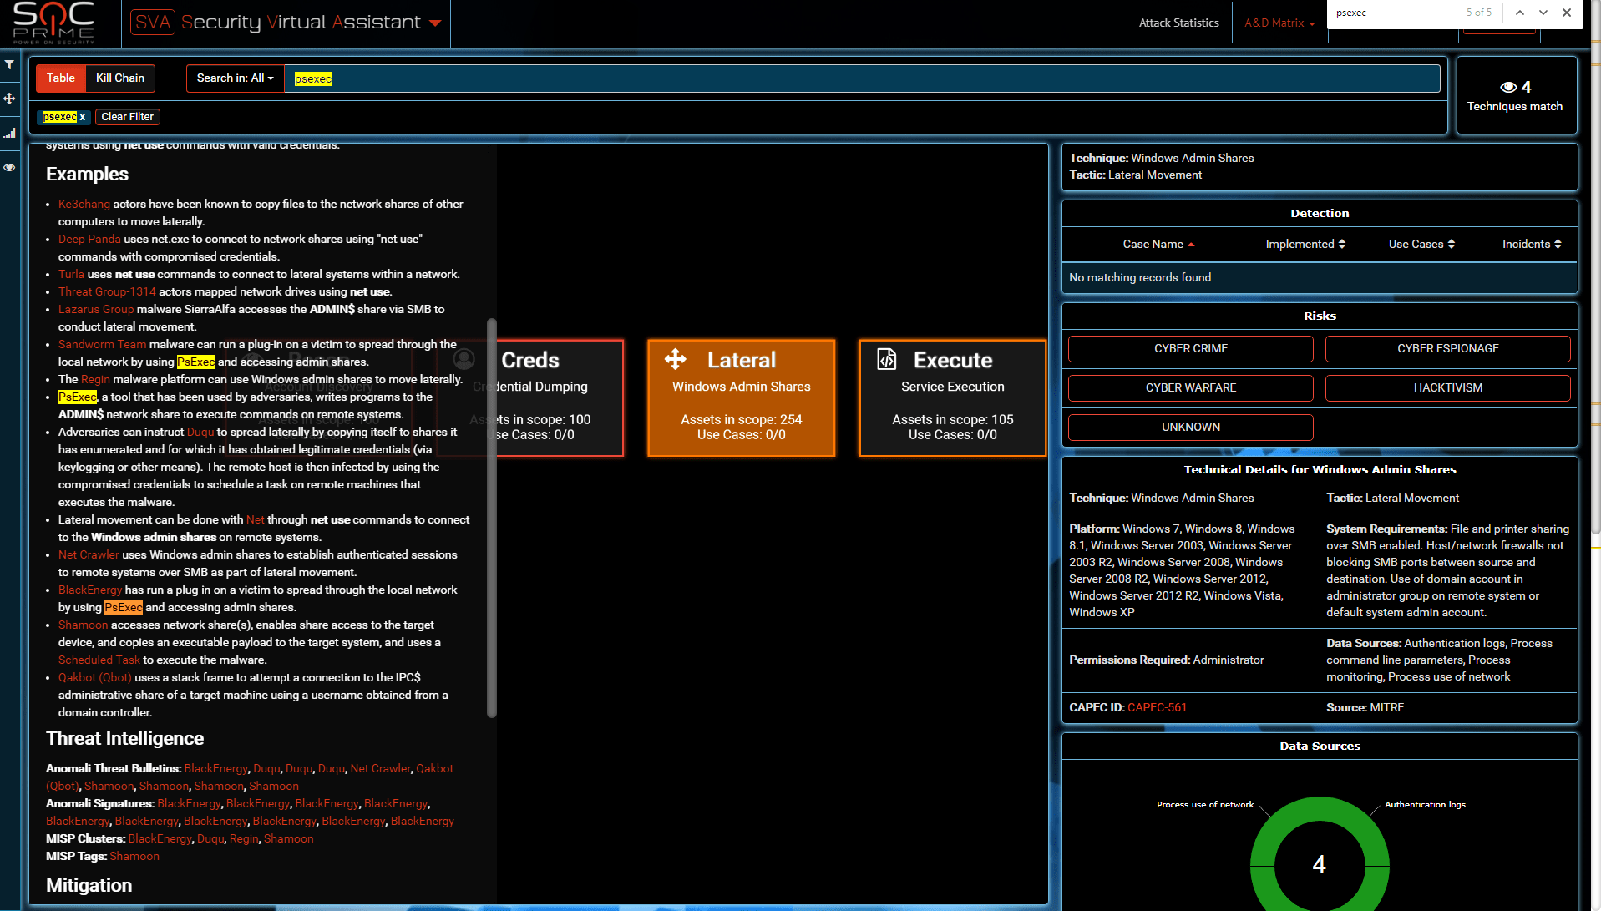This screenshot has width=1601, height=911.
Task: Go to previous find result arrow
Action: click(1520, 13)
